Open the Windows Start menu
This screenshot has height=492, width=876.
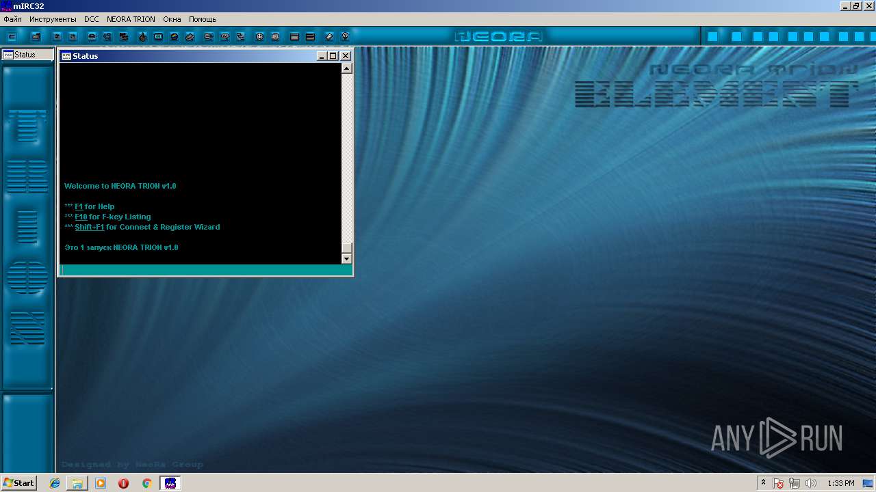pyautogui.click(x=18, y=483)
